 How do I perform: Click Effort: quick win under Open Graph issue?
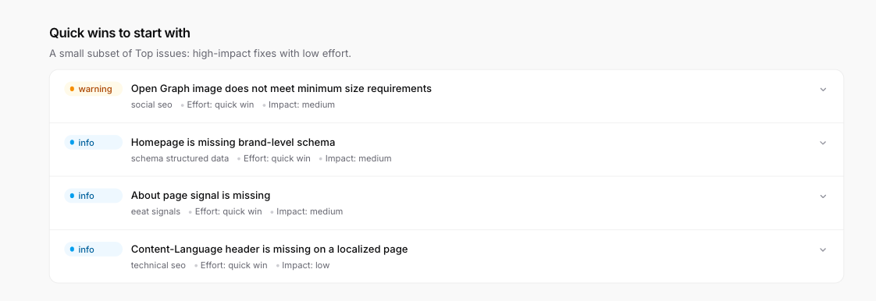(x=220, y=104)
